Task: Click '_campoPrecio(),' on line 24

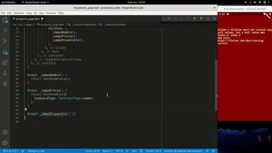Action: [x=64, y=36]
